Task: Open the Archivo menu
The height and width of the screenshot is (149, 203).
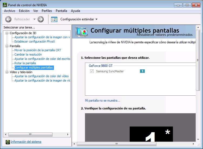Action: (9, 11)
